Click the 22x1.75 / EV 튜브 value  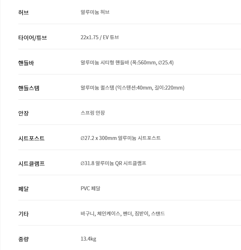(100, 37)
